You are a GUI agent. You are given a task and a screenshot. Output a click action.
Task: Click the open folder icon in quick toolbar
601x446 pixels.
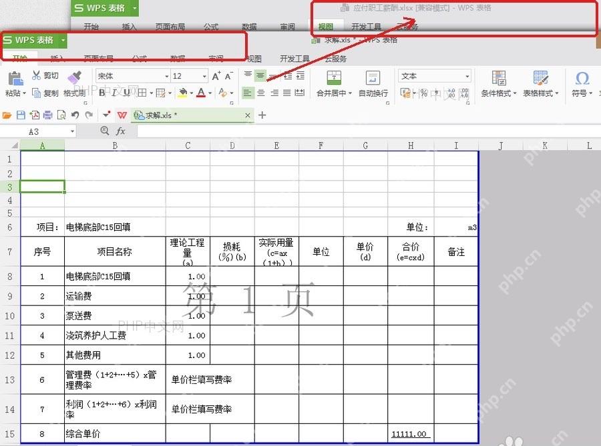tap(7, 115)
